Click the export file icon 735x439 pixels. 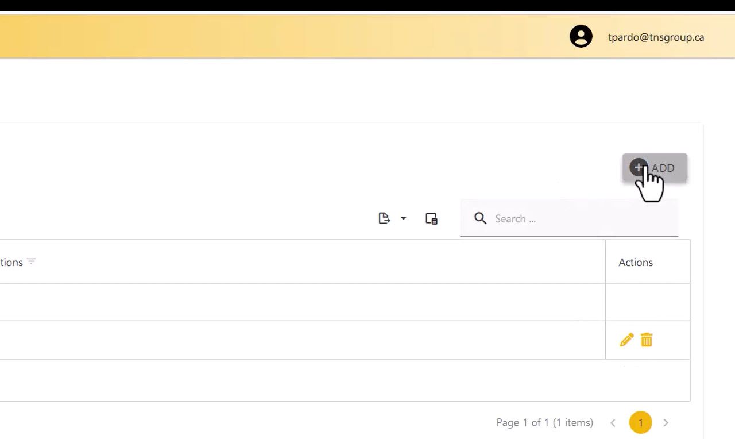click(384, 218)
